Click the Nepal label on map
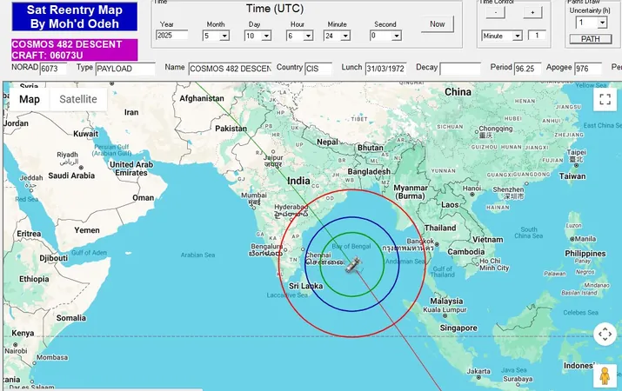The image size is (622, 391). pyautogui.click(x=327, y=142)
